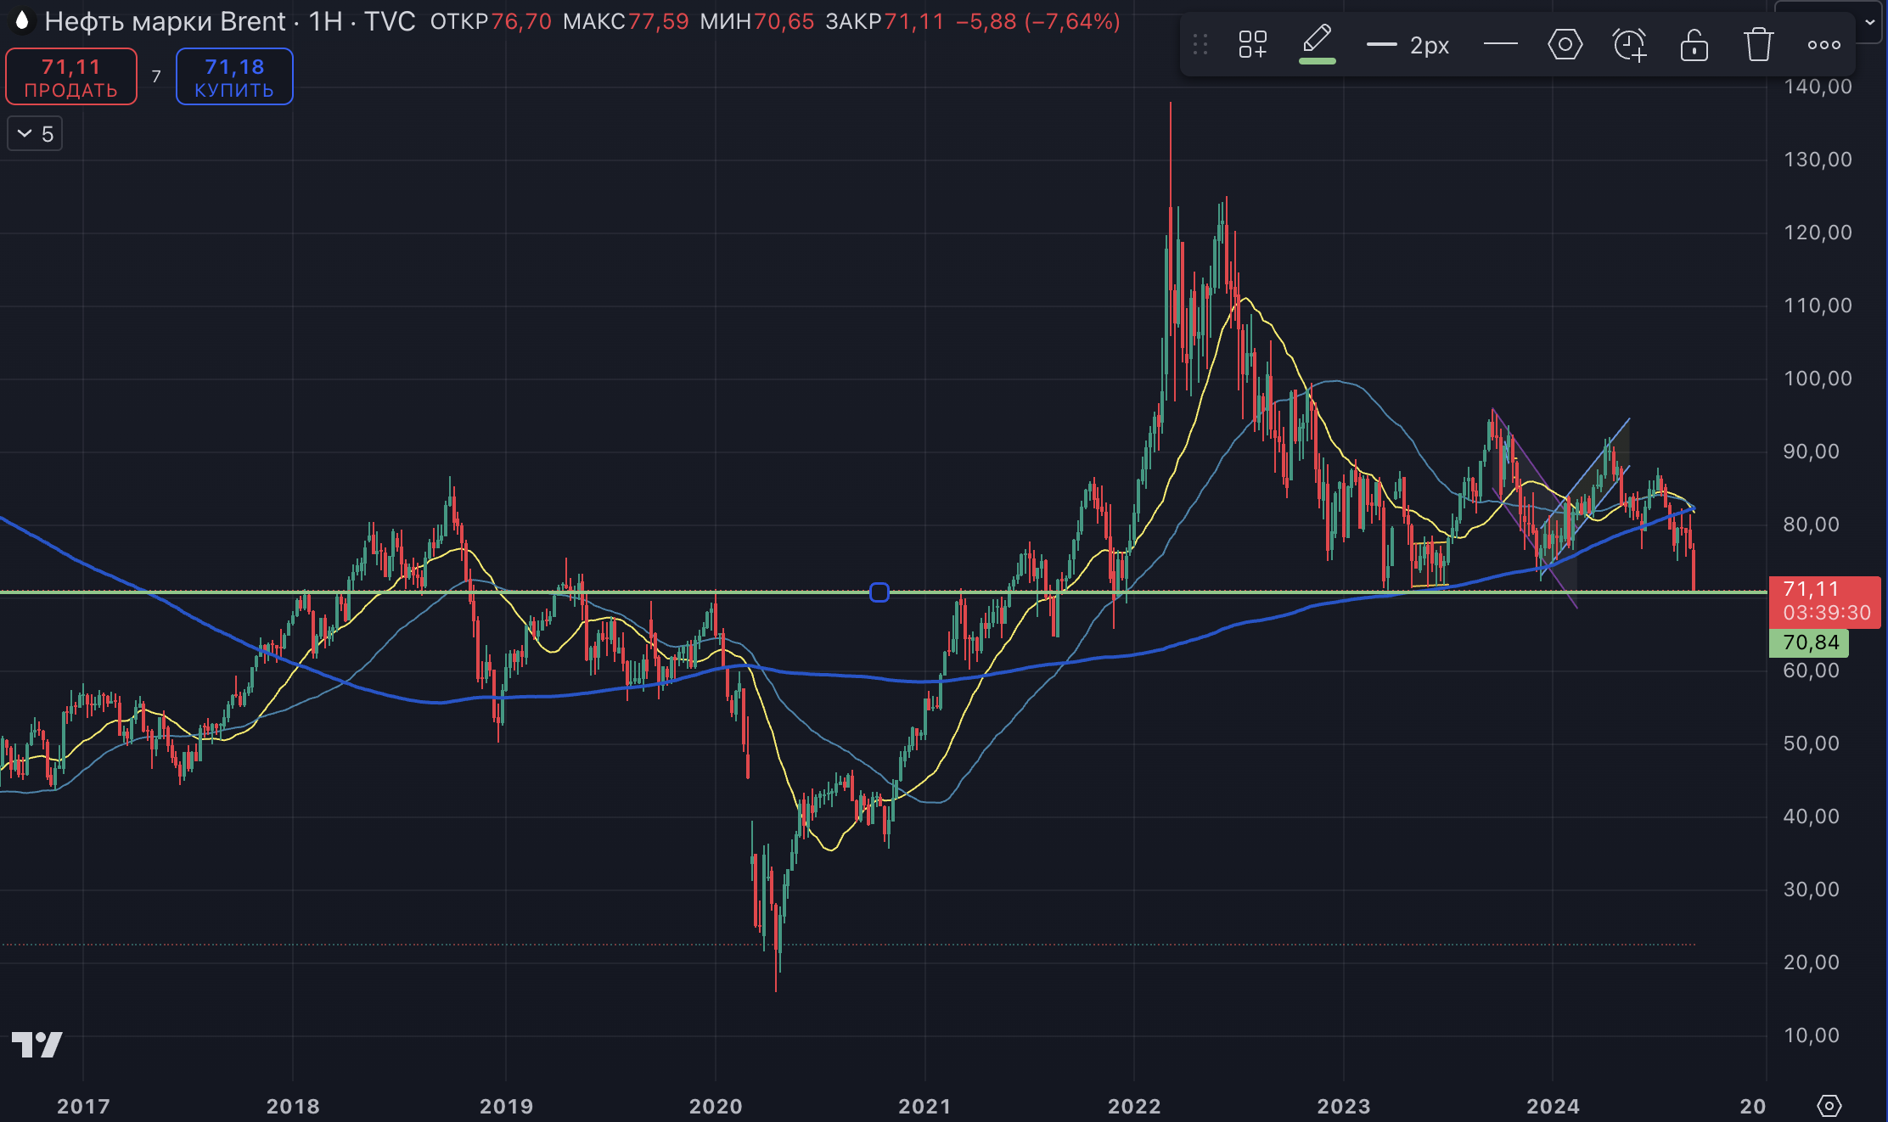Click the 100,00 price scale label
The image size is (1888, 1122).
coord(1818,379)
